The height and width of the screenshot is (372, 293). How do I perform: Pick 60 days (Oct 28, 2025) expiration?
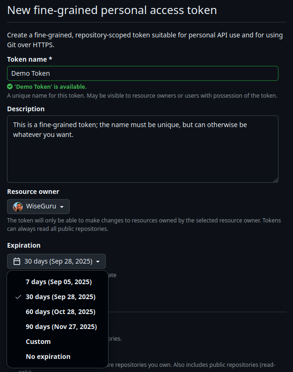click(60, 312)
